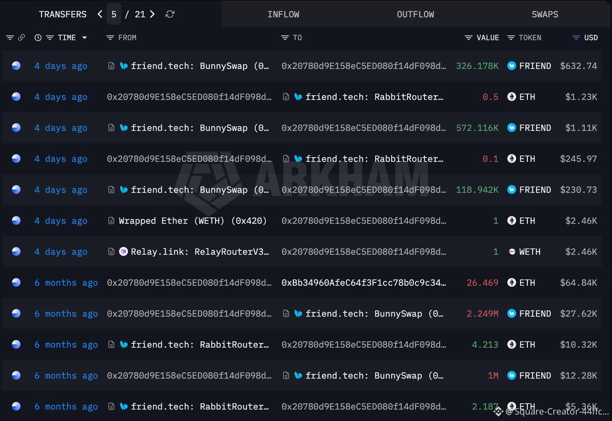612x421 pixels.
Task: Click the chain link icon in the header
Action: (x=21, y=38)
